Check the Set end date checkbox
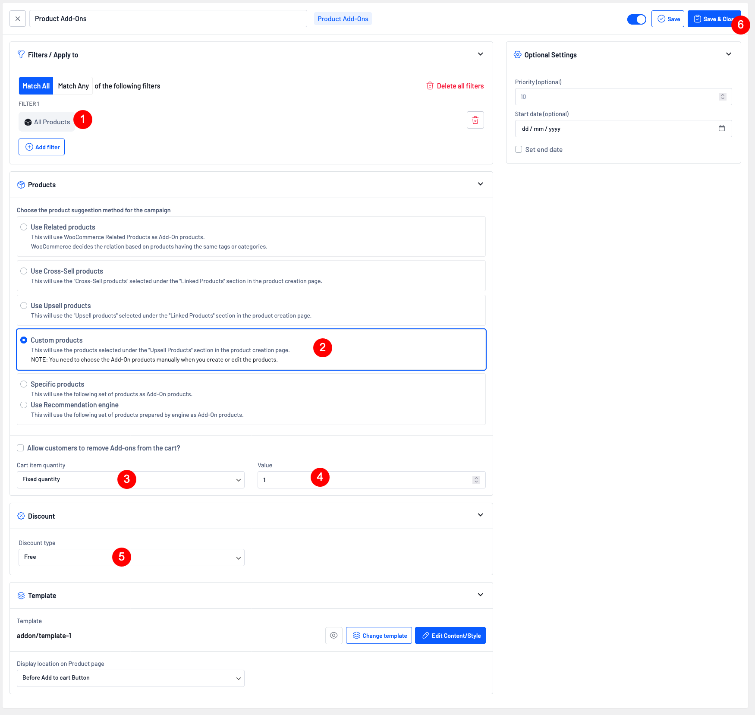Screen dimensions: 755x715 tap(519, 150)
